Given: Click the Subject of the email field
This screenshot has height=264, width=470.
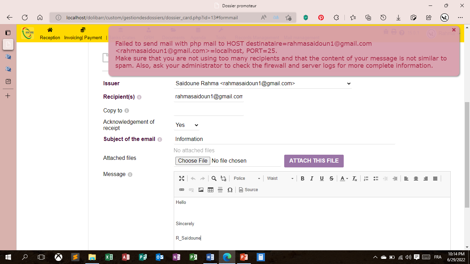Looking at the screenshot, I should 284,139.
